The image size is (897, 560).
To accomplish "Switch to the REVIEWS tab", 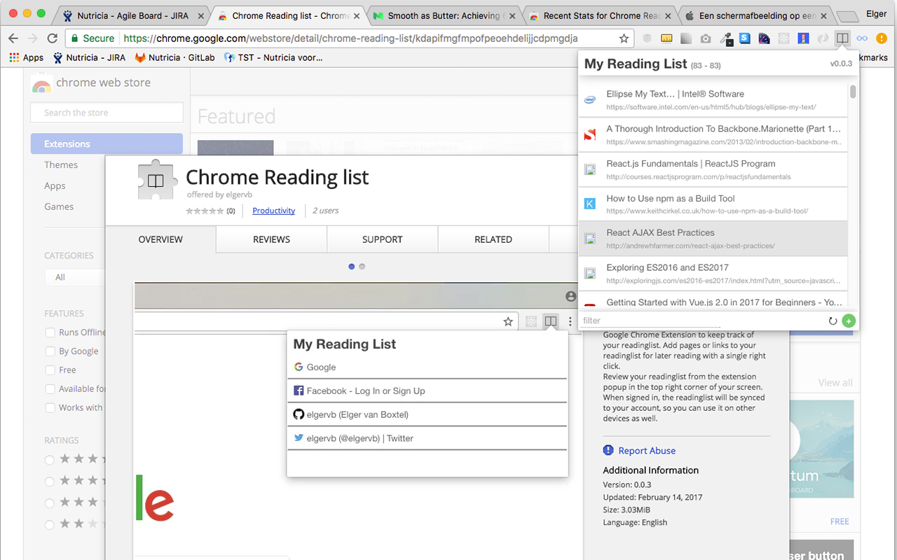I will pyautogui.click(x=271, y=239).
